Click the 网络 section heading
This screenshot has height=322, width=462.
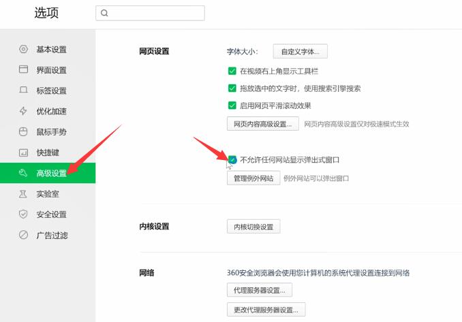coord(147,272)
